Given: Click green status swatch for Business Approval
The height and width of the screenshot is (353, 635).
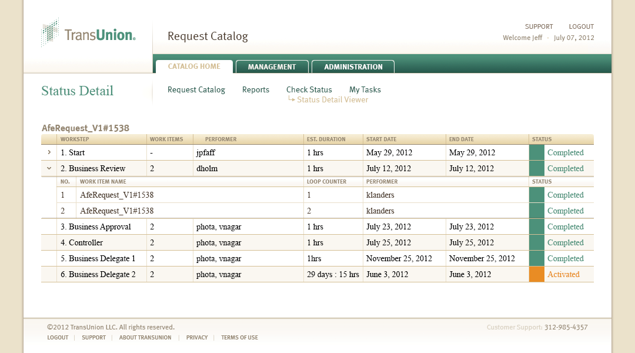Looking at the screenshot, I should (537, 227).
